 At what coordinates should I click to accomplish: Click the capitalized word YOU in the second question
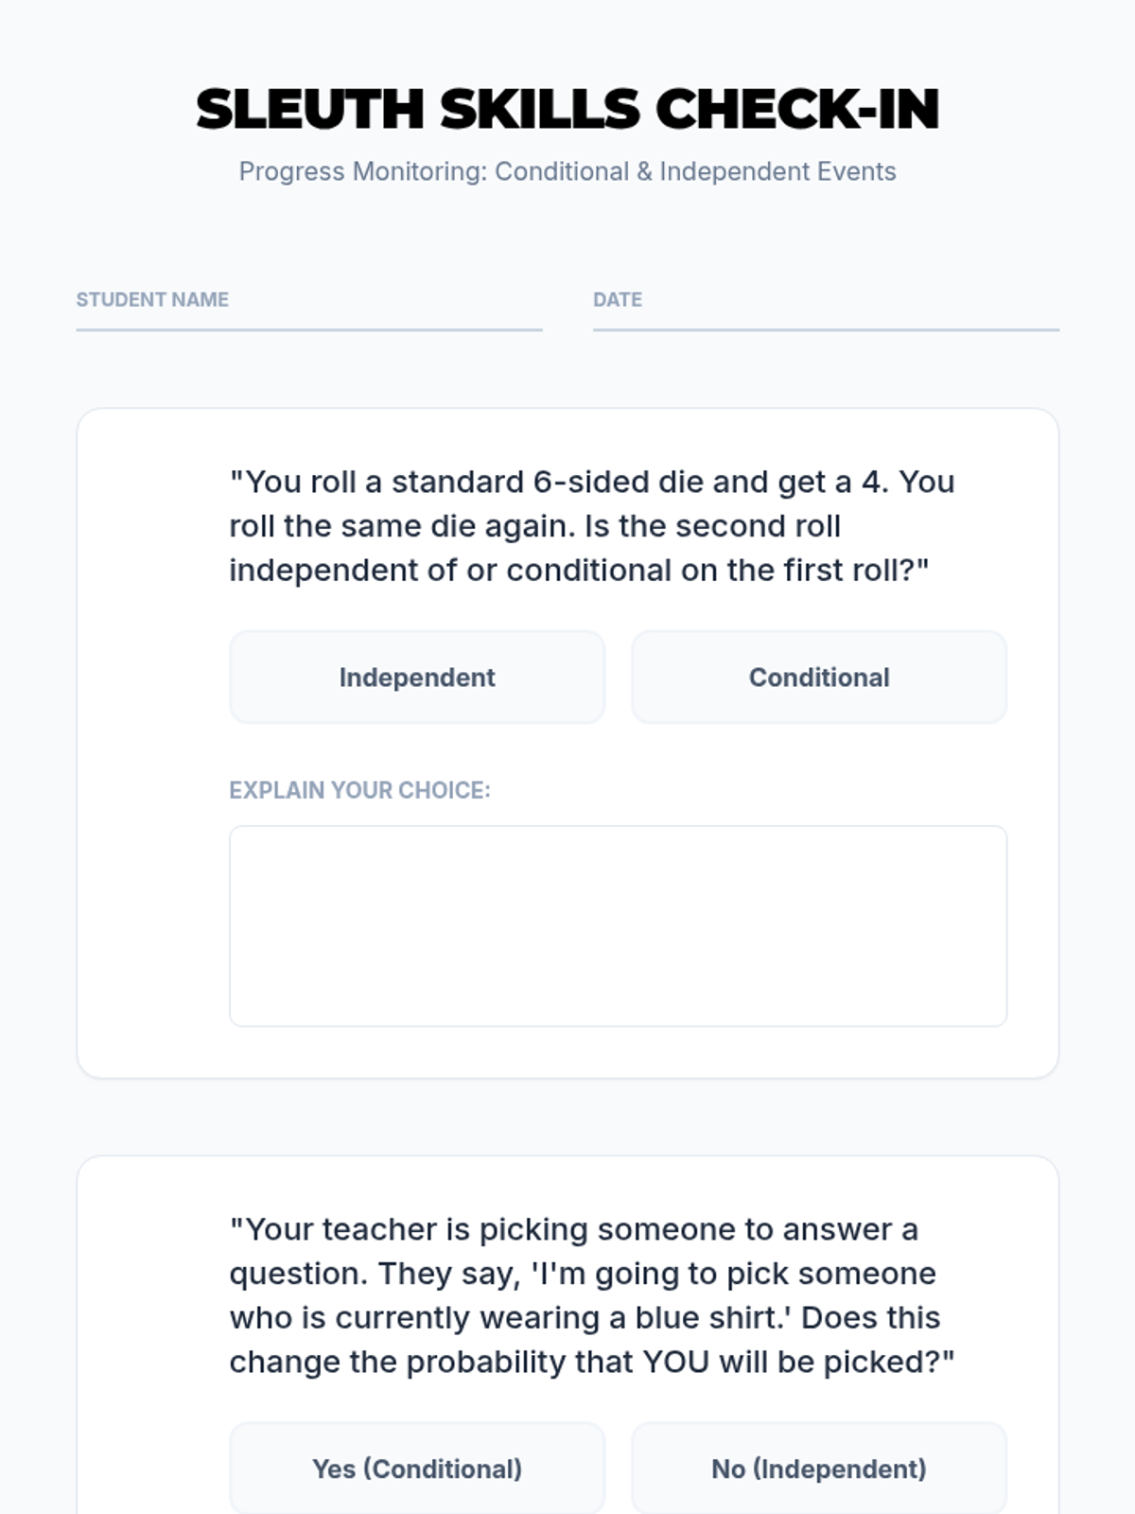[x=675, y=1363]
